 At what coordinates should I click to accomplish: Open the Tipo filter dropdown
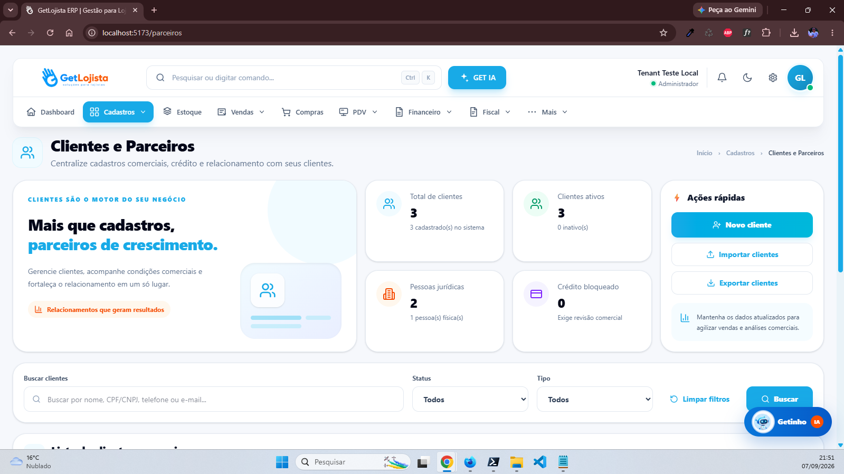(x=595, y=399)
